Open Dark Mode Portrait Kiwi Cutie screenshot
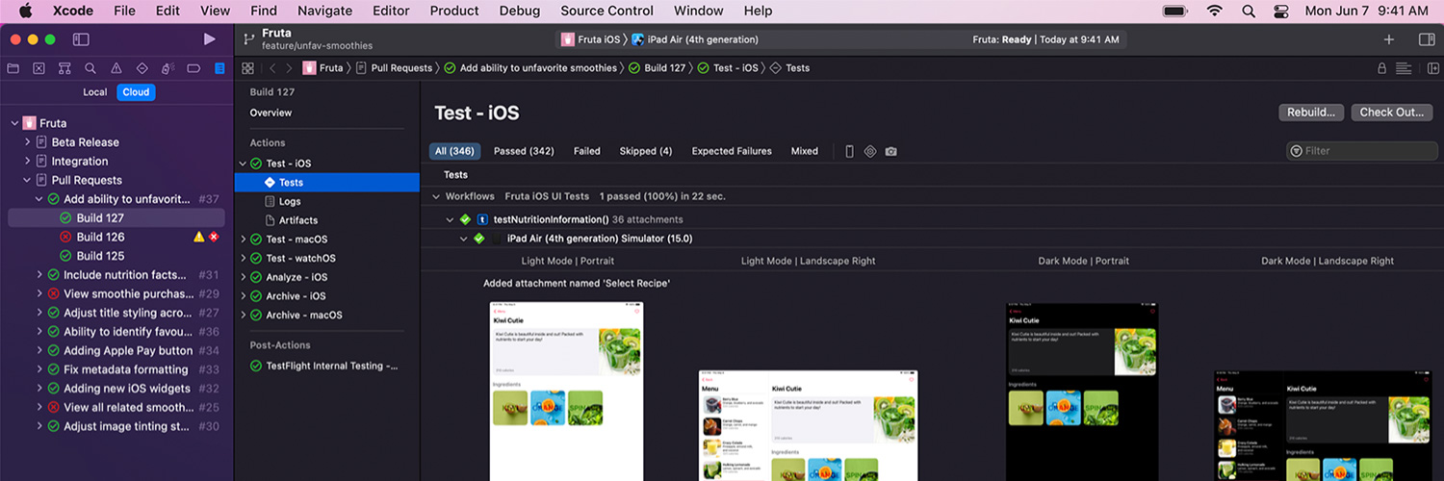The height and width of the screenshot is (481, 1444). click(x=1083, y=392)
